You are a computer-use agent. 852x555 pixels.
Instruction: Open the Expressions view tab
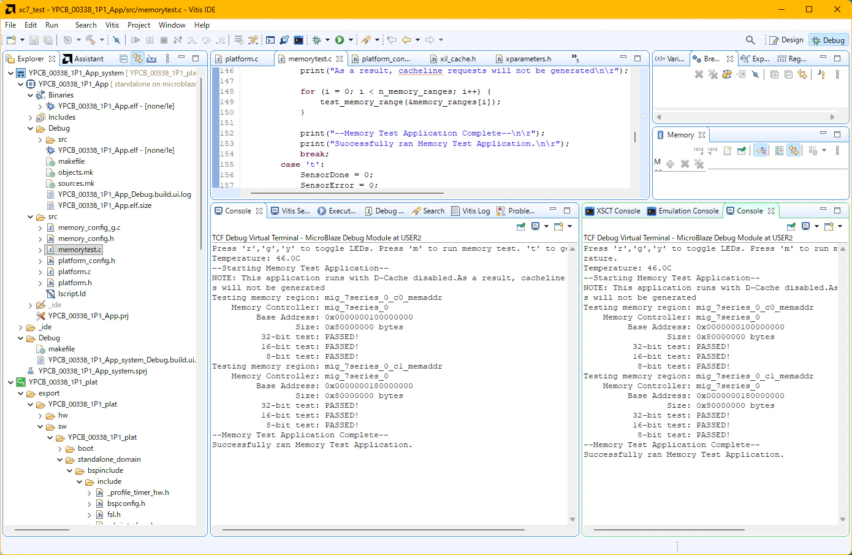(755, 59)
